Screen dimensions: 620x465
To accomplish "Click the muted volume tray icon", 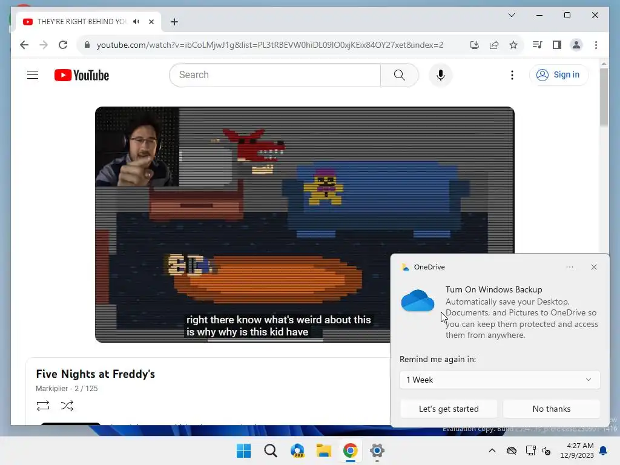I will coord(546,450).
